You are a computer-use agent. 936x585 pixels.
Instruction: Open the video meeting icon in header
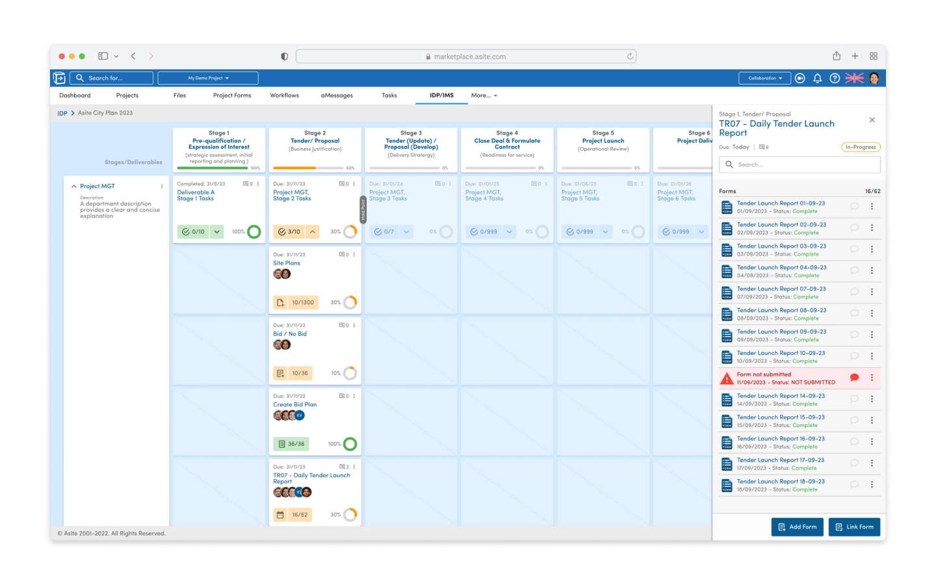800,78
